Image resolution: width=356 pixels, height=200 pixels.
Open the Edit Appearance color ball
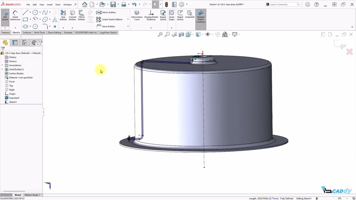click(225, 34)
